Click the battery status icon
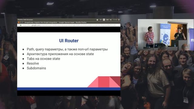Screen dimensions: 194x109 point(107,20)
